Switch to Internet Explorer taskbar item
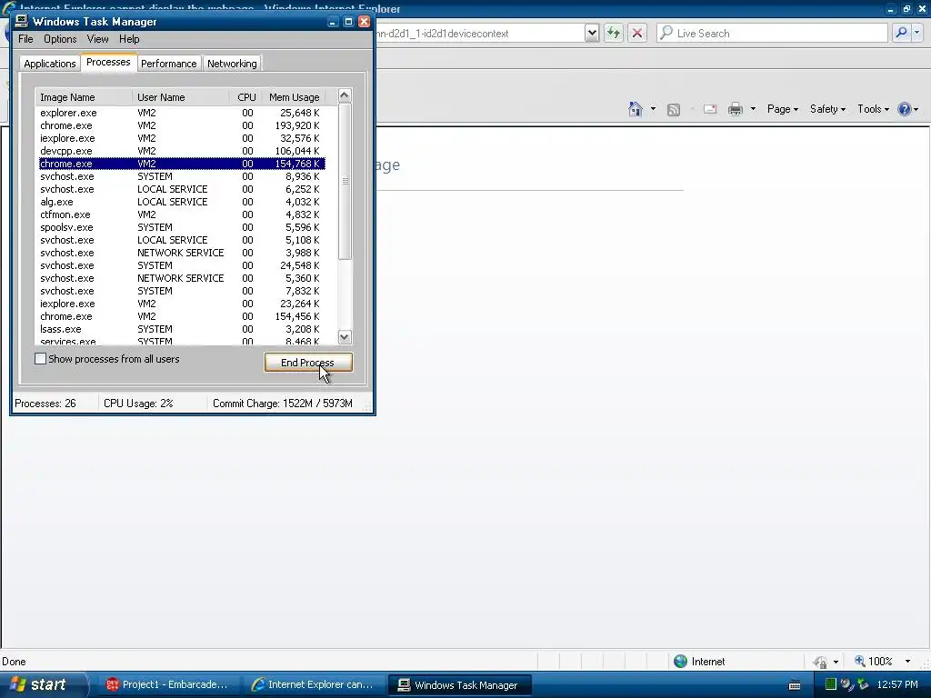Viewport: 931px width, 698px height. [x=314, y=684]
